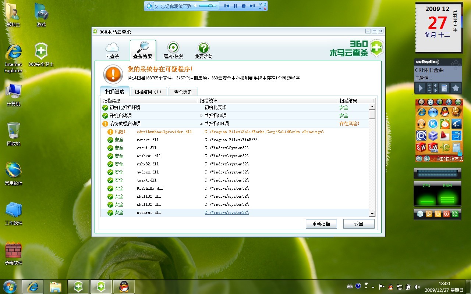Click the key icon in the power widget
Viewport: 471px width, 294px height.
click(429, 214)
